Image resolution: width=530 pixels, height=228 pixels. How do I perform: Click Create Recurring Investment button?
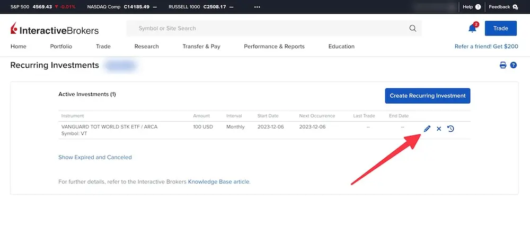click(428, 96)
